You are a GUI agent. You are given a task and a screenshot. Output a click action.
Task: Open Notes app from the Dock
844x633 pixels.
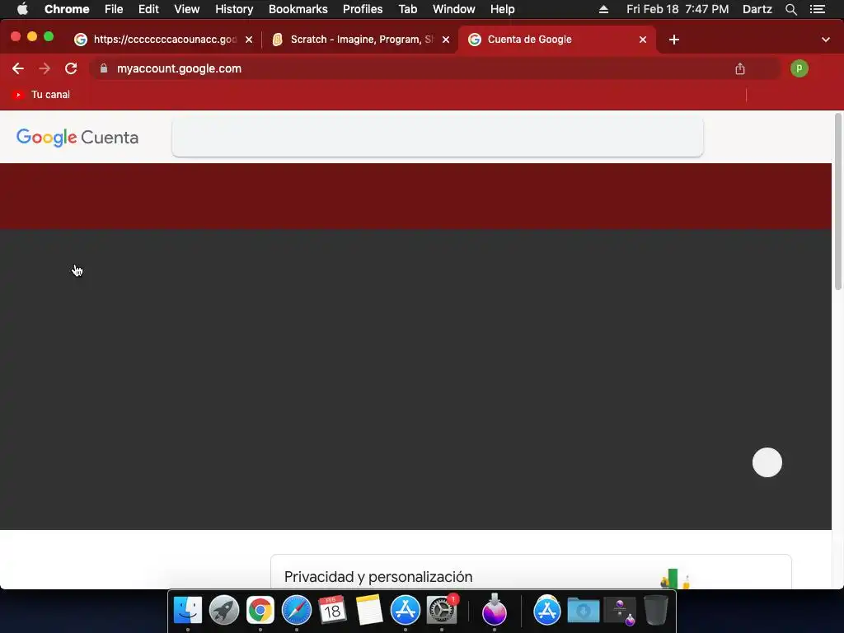click(369, 610)
